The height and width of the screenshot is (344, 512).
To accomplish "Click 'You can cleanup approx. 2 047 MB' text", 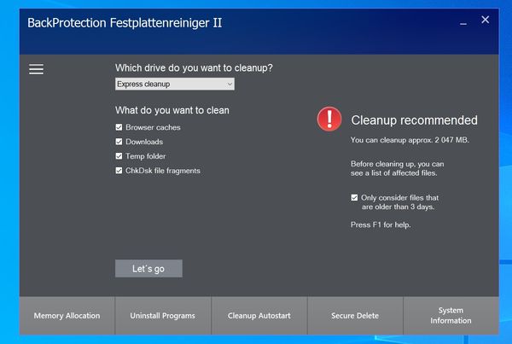I will point(410,140).
